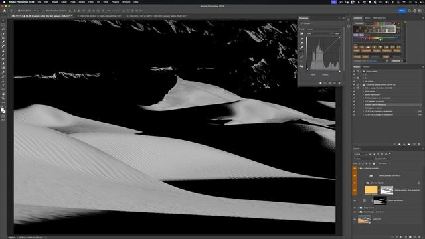This screenshot has height=239, width=425.
Task: Click the Tutorials button in Lumenzia panel
Action: click(x=396, y=61)
